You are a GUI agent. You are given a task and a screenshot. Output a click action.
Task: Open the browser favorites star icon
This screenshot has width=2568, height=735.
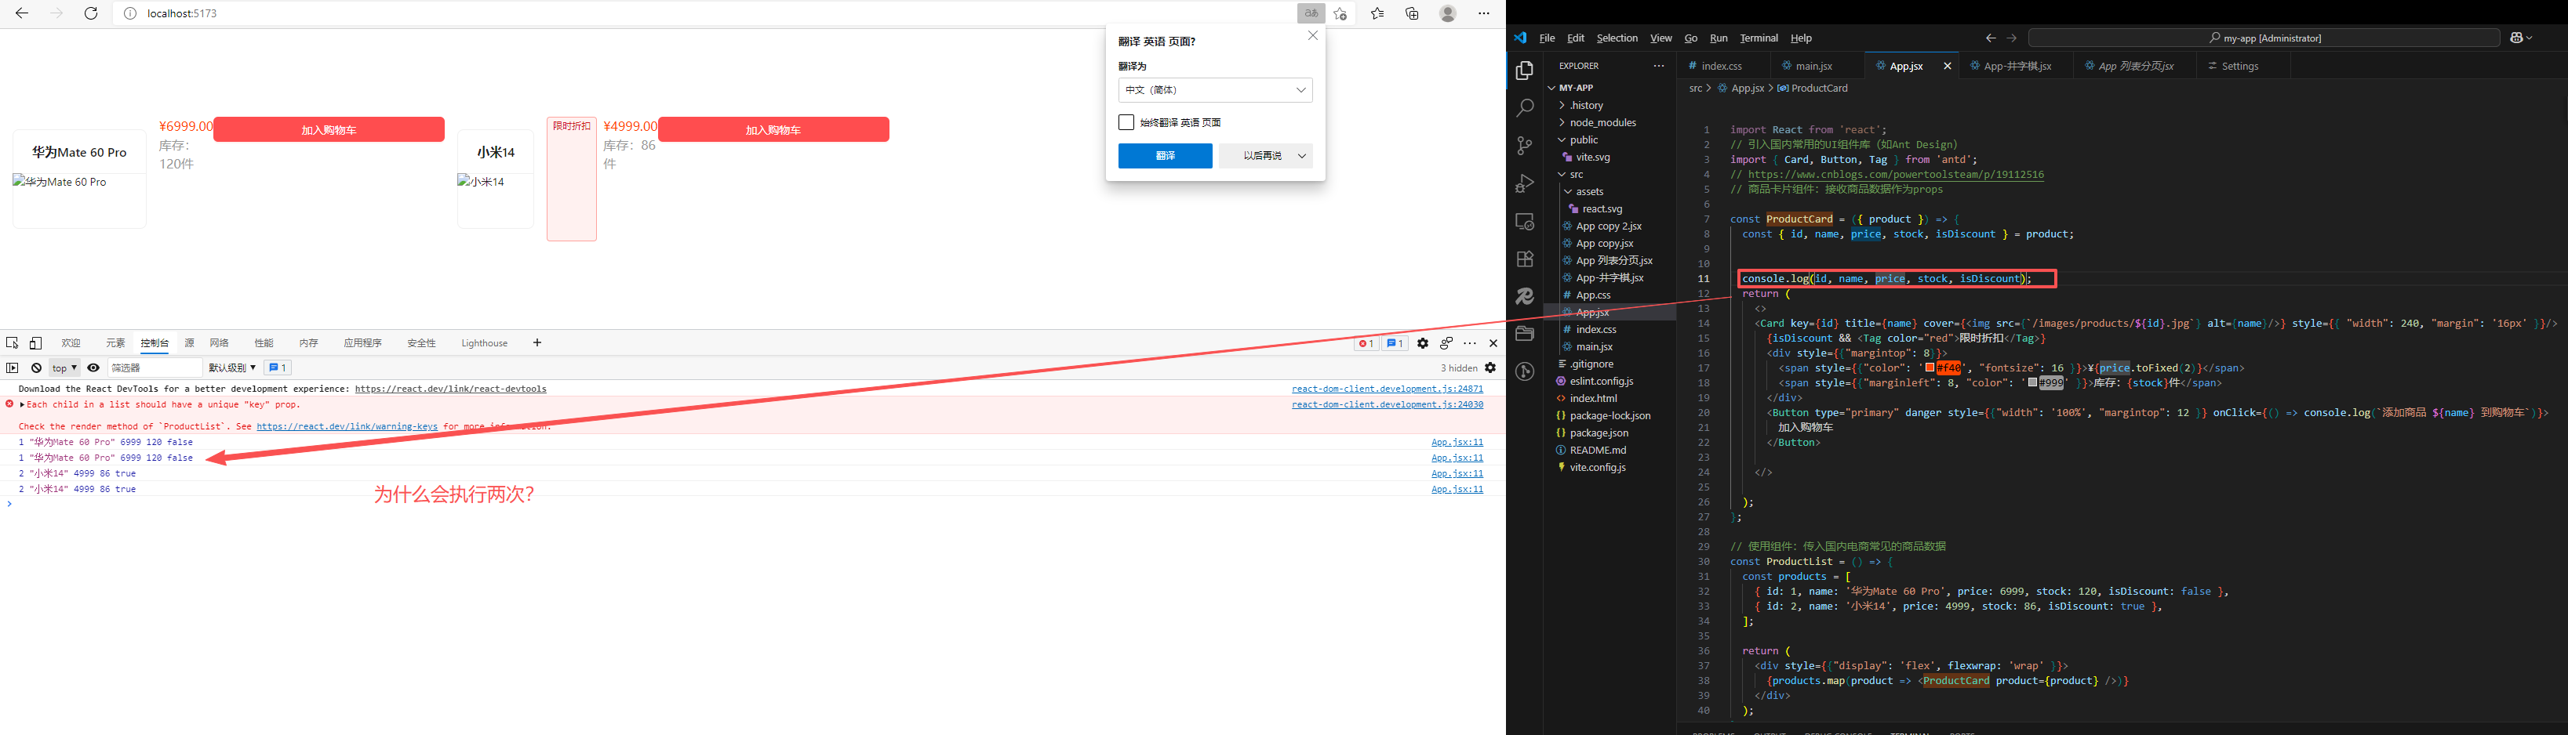point(1377,13)
